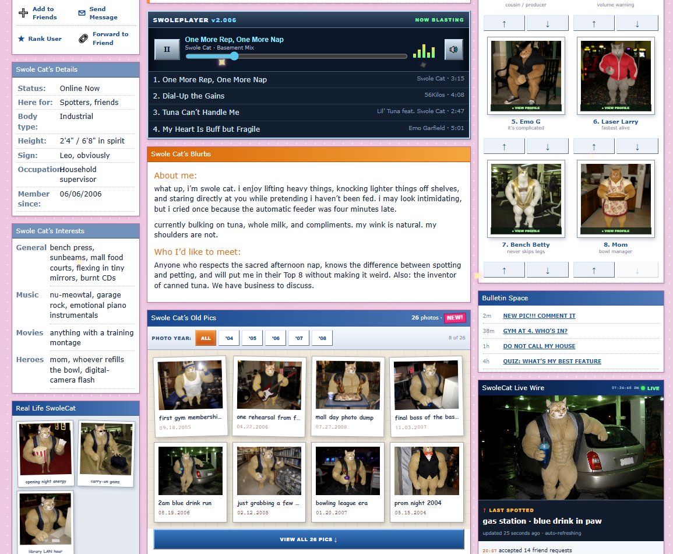The height and width of the screenshot is (554, 673).
Task: Filter old pics by year '07
Action: (x=299, y=338)
